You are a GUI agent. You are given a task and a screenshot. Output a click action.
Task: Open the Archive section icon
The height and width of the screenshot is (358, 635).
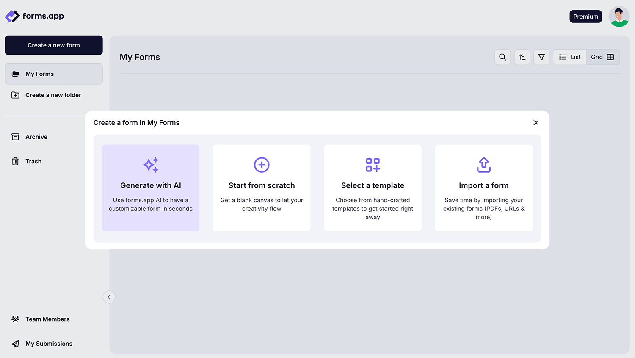pyautogui.click(x=15, y=137)
